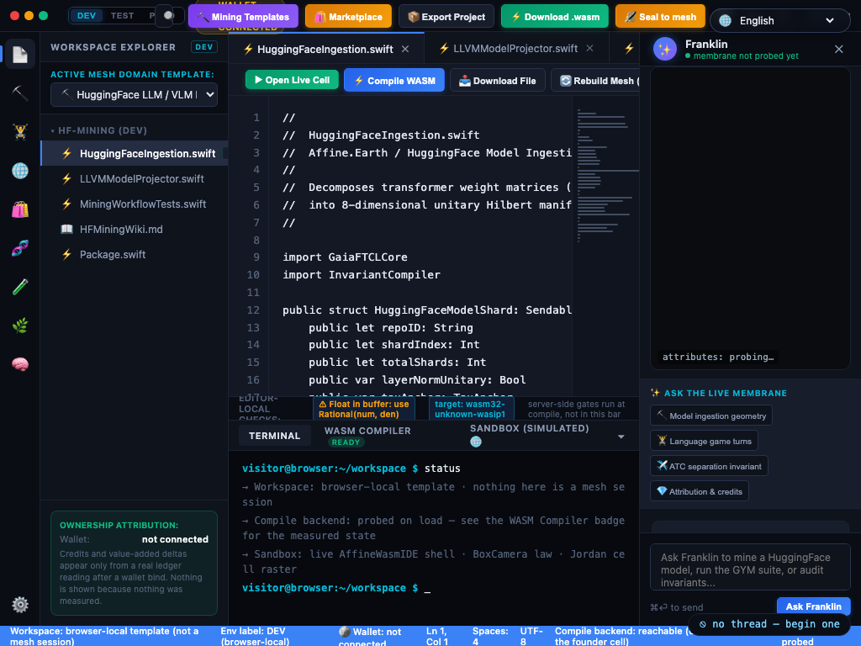Close the Franklin assistant panel
Screen dimensions: 861x646
click(838, 50)
